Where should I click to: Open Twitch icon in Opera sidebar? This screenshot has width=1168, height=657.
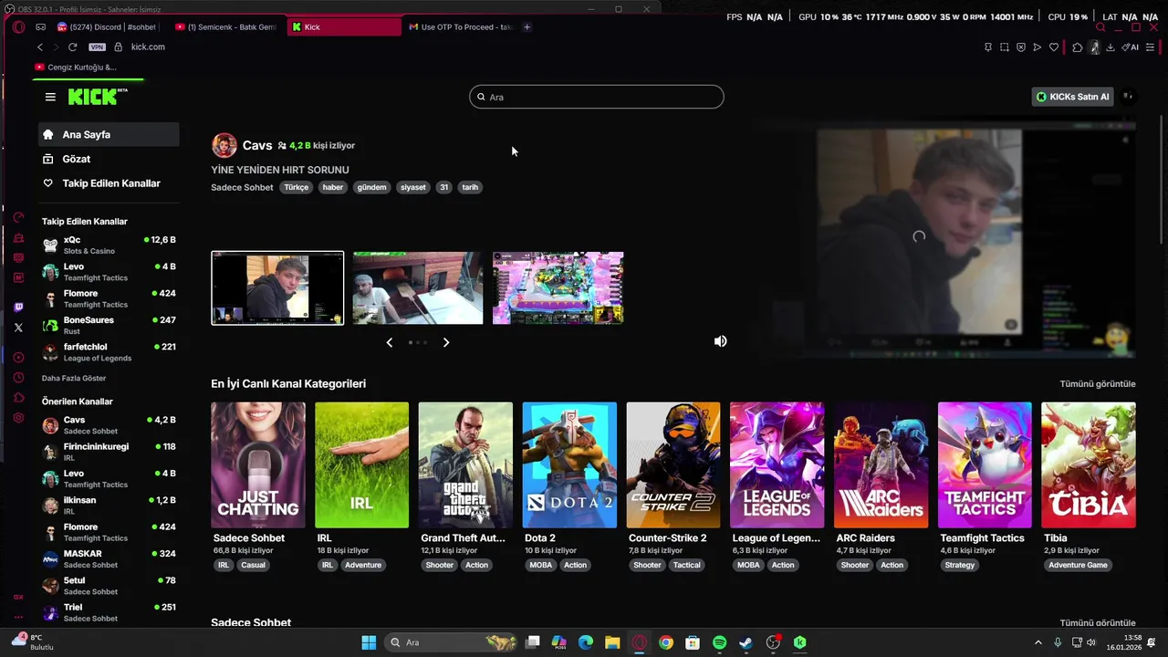point(18,308)
